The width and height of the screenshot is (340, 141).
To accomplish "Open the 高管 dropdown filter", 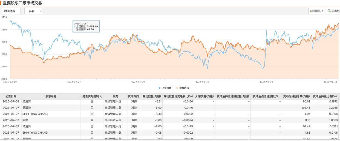I will coord(33,11).
